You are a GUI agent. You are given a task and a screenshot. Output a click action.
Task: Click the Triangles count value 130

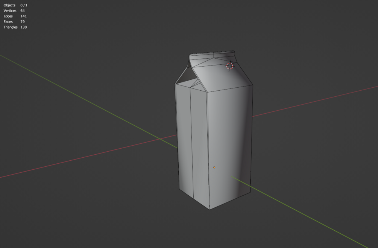pyautogui.click(x=24, y=27)
